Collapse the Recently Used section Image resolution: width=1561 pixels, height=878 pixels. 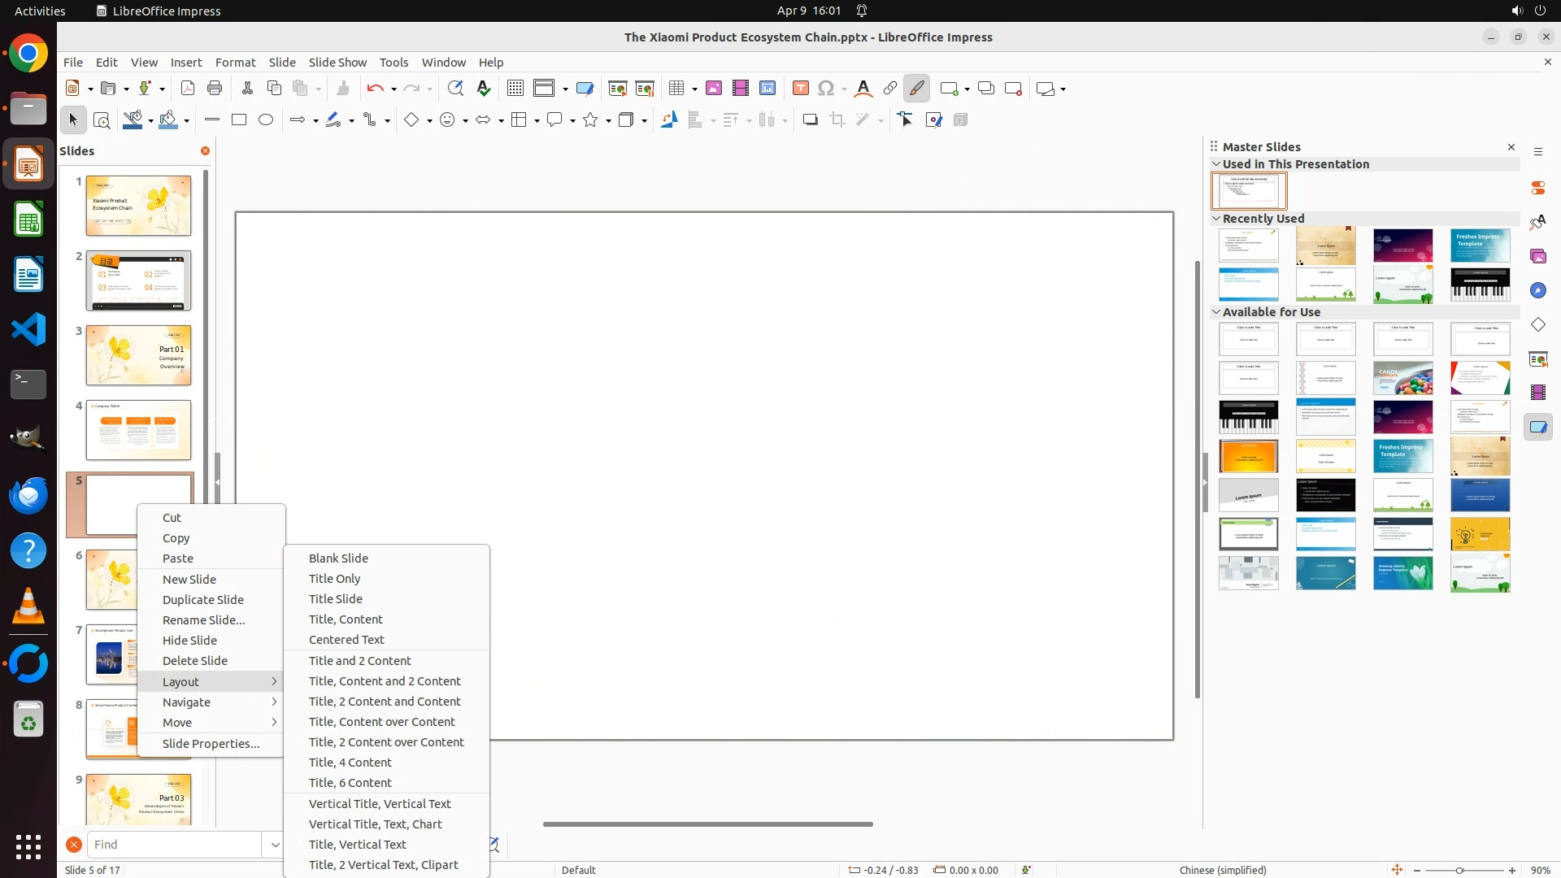pos(1217,219)
